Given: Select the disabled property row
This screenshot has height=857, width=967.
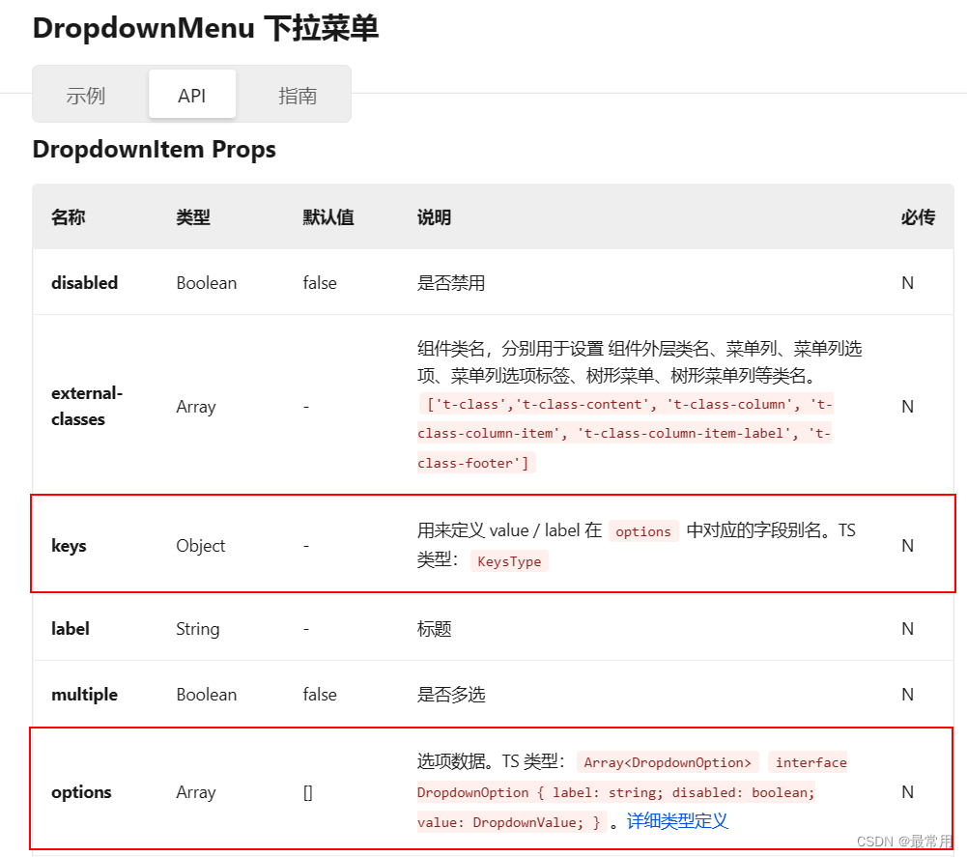Looking at the screenshot, I should [x=483, y=282].
